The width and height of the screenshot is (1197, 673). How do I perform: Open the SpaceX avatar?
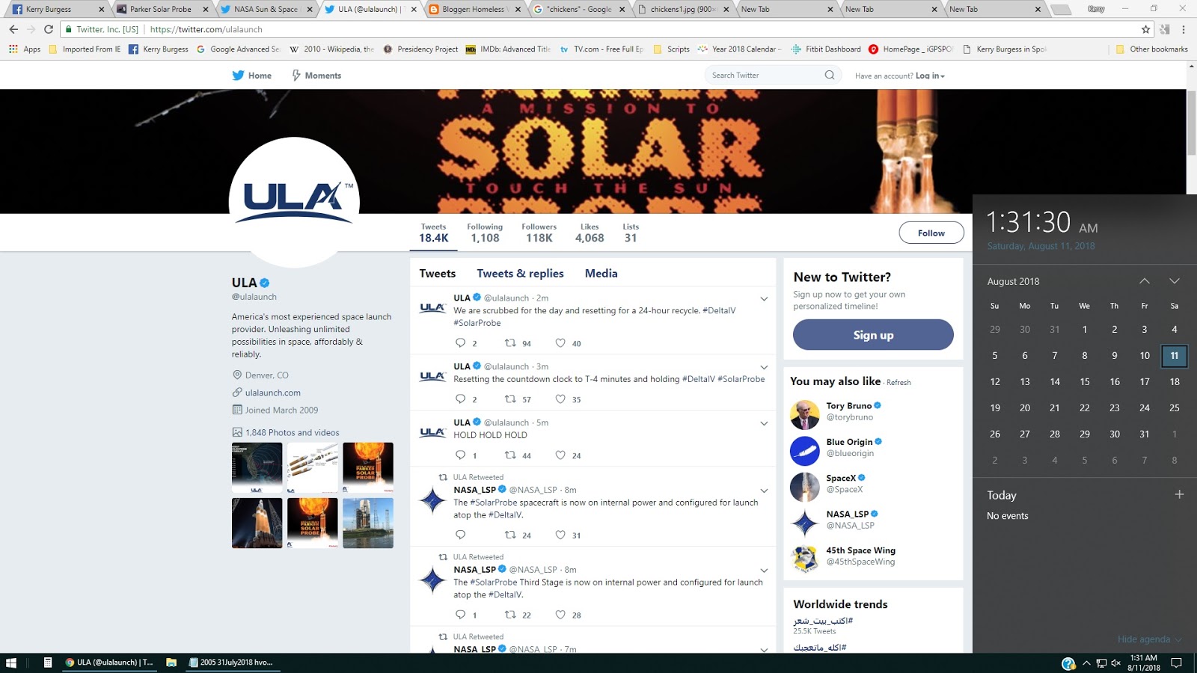[x=805, y=487]
